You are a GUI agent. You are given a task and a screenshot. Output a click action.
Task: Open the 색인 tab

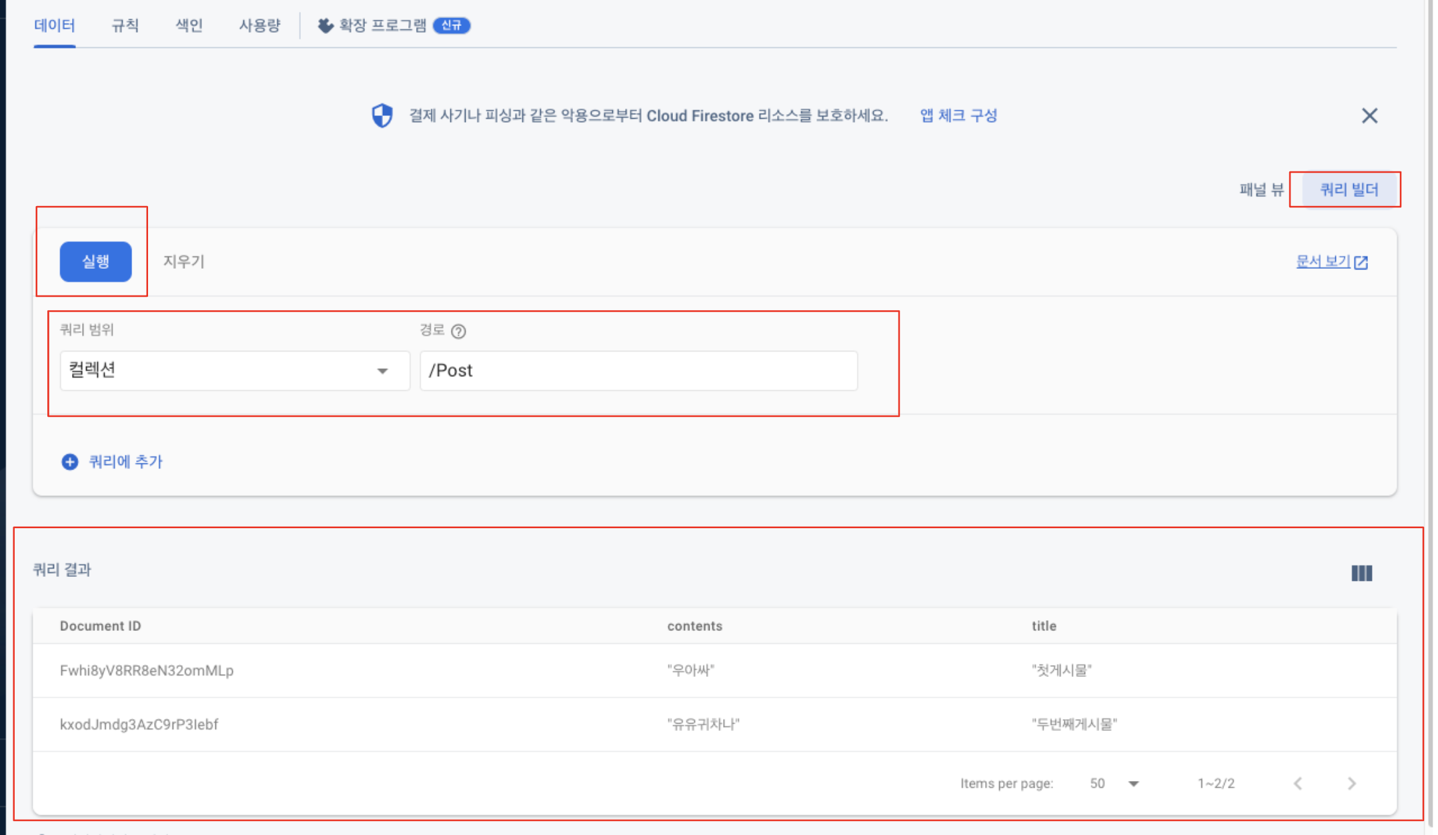coord(189,25)
